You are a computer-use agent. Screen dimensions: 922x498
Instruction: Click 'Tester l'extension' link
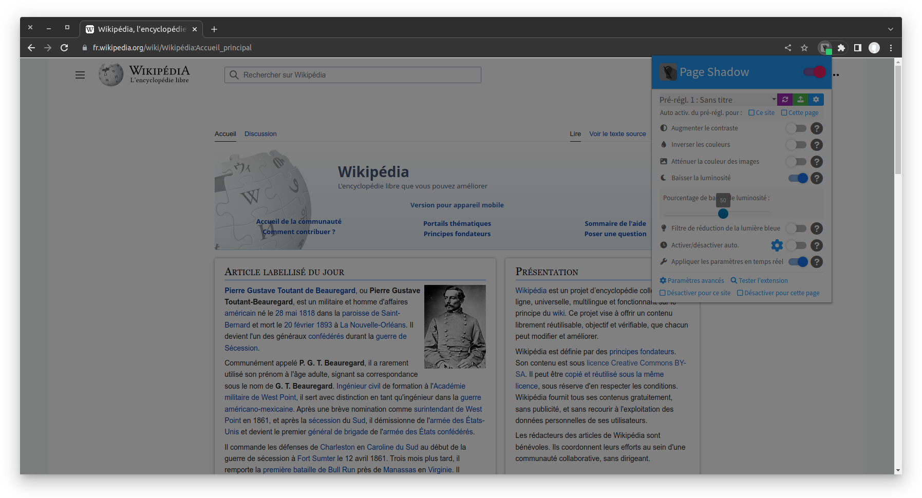(x=759, y=280)
